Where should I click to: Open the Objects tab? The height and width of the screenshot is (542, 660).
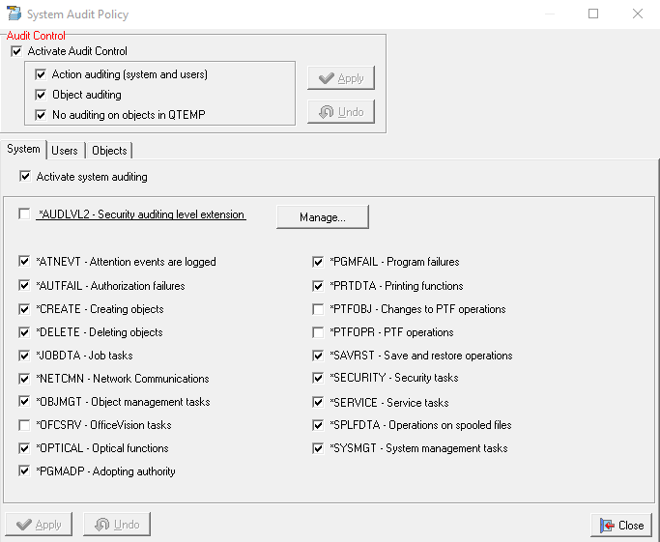click(x=109, y=151)
